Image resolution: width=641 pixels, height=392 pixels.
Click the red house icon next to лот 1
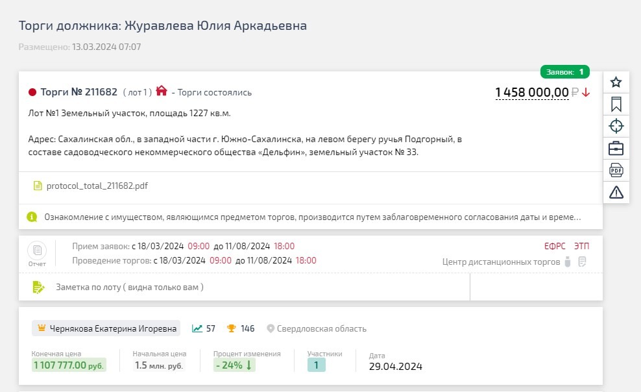162,91
